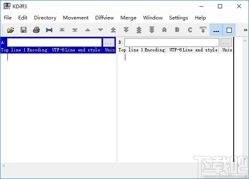Click pane A "Line end style: Unix" label

tap(90, 50)
